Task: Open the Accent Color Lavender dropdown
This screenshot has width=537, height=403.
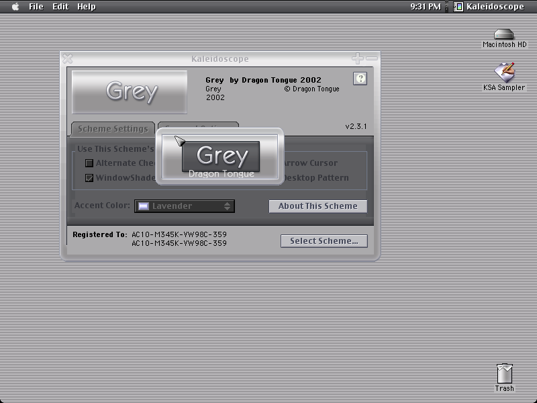Action: click(x=185, y=206)
